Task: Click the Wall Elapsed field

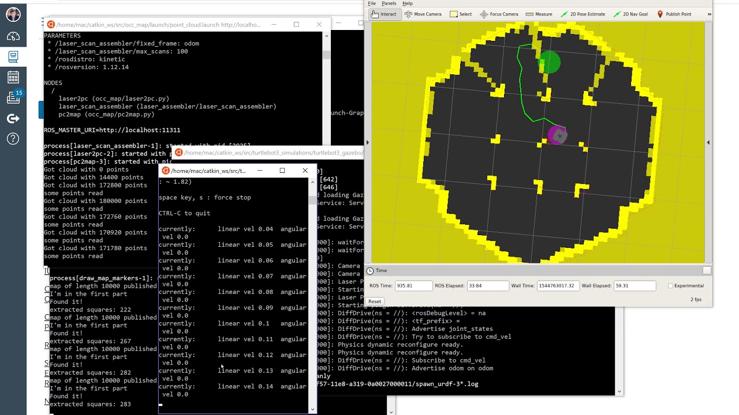Action: click(x=635, y=286)
